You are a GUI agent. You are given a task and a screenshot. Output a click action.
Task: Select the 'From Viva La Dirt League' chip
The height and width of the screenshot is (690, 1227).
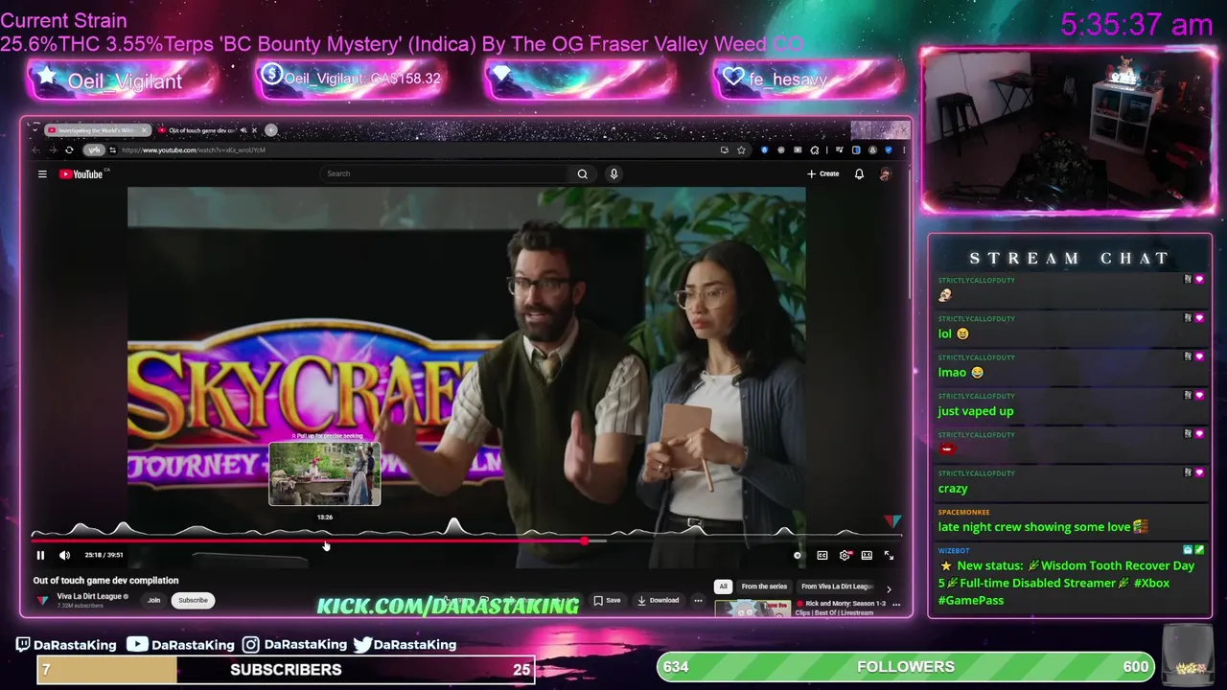click(837, 586)
